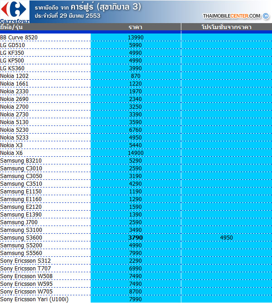Image resolution: width=272 pixels, height=303 pixels.
Task: Click price 13990
Action: coord(136,38)
